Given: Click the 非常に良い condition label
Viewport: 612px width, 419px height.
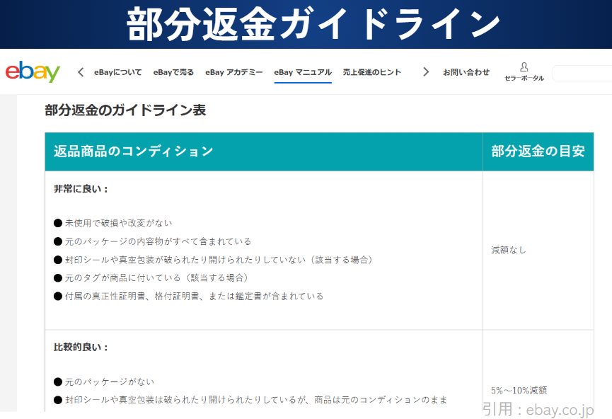Looking at the screenshot, I should point(81,190).
